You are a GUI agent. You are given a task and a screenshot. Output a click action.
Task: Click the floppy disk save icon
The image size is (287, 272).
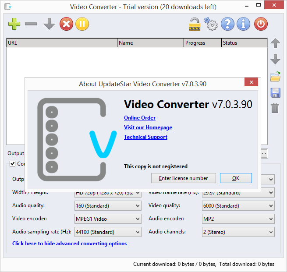tap(275, 92)
